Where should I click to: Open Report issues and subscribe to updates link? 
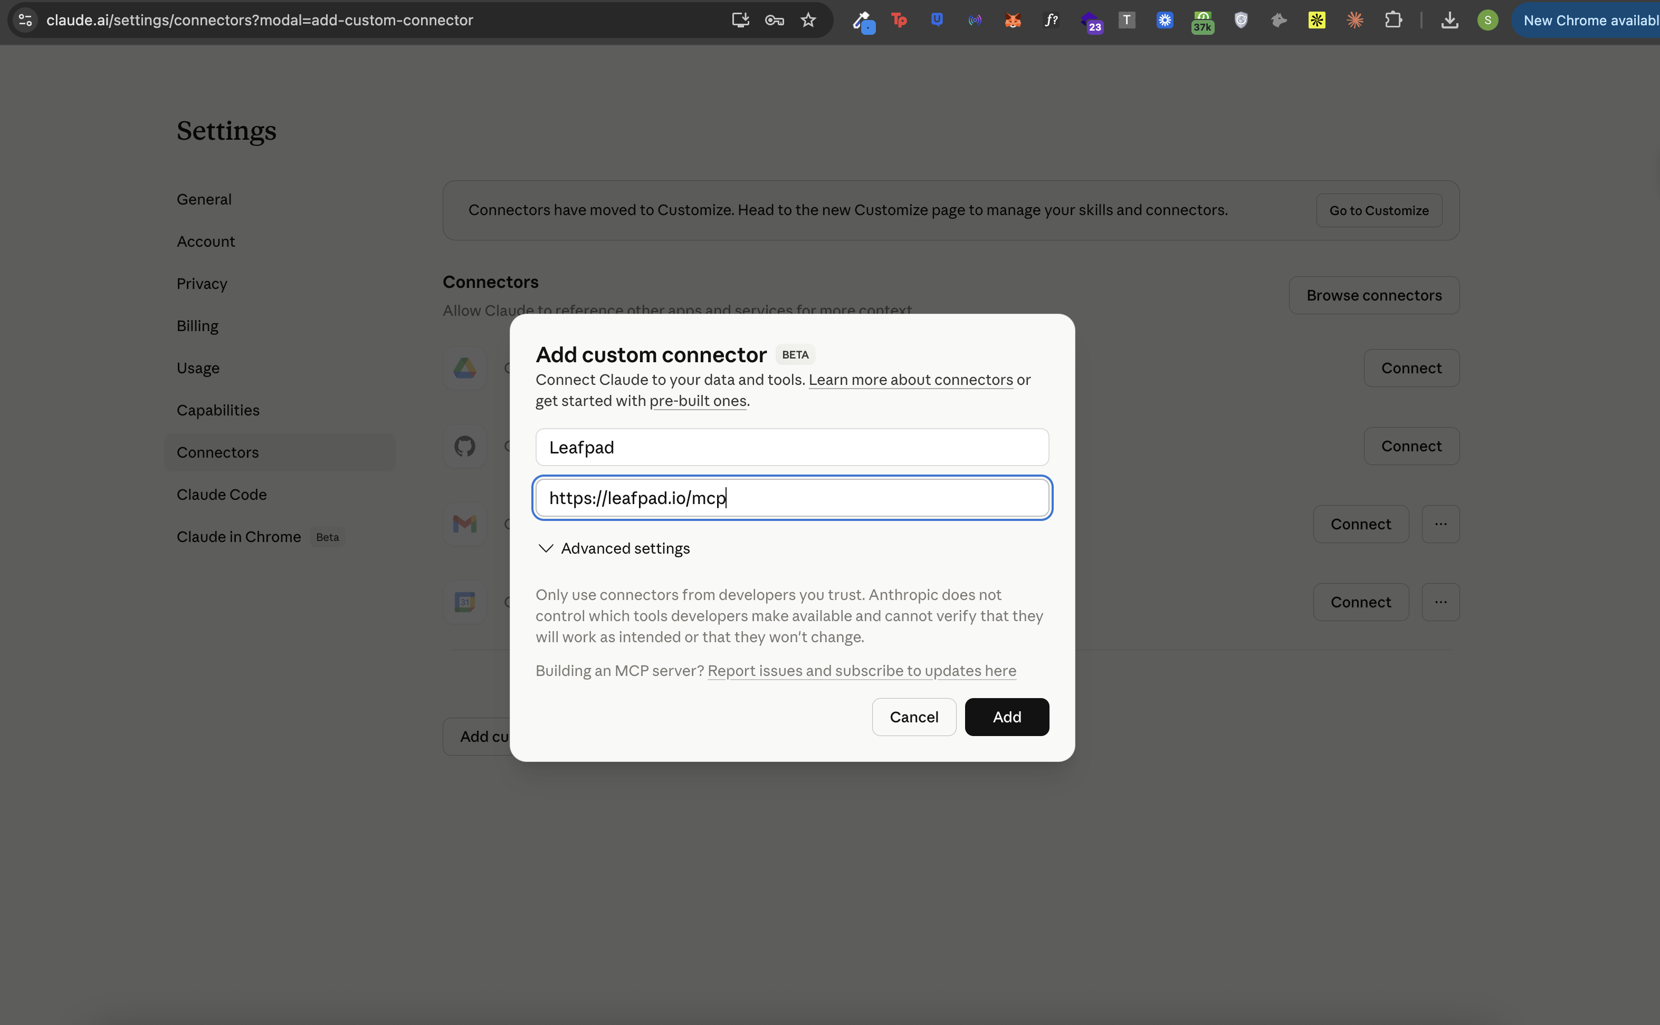(862, 671)
